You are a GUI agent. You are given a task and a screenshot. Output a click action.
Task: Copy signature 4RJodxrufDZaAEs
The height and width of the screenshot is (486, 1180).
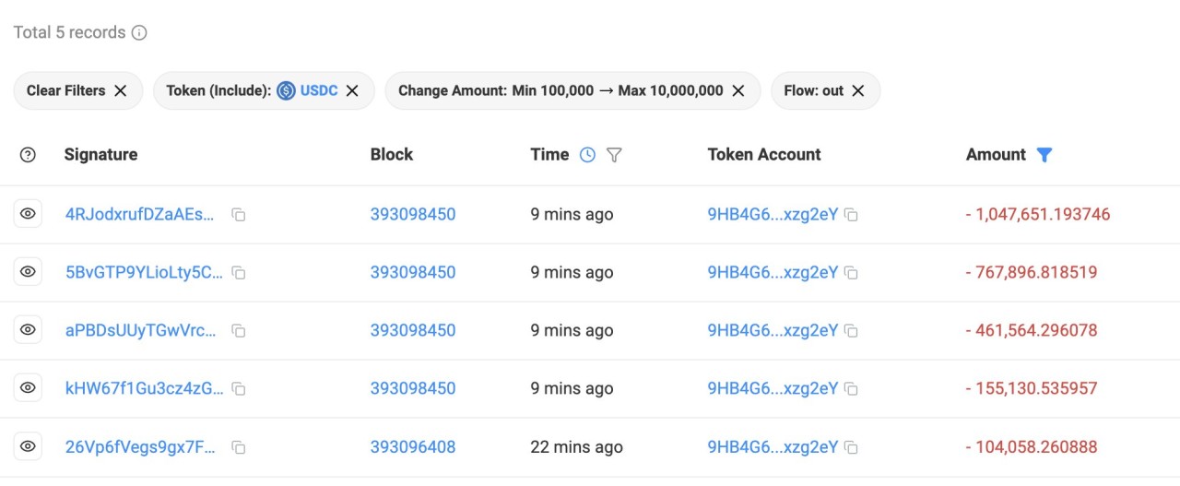[238, 215]
